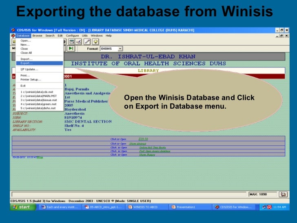Click the open book icon button
Viewport: 297px width, 223px height.
(283, 194)
